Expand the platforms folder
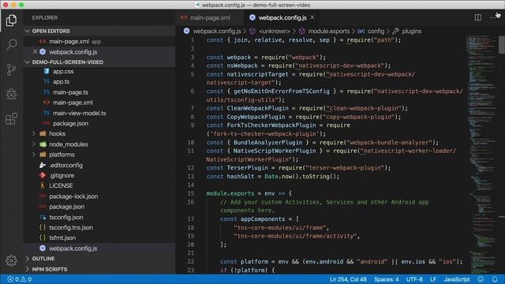The height and width of the screenshot is (284, 505). (62, 155)
